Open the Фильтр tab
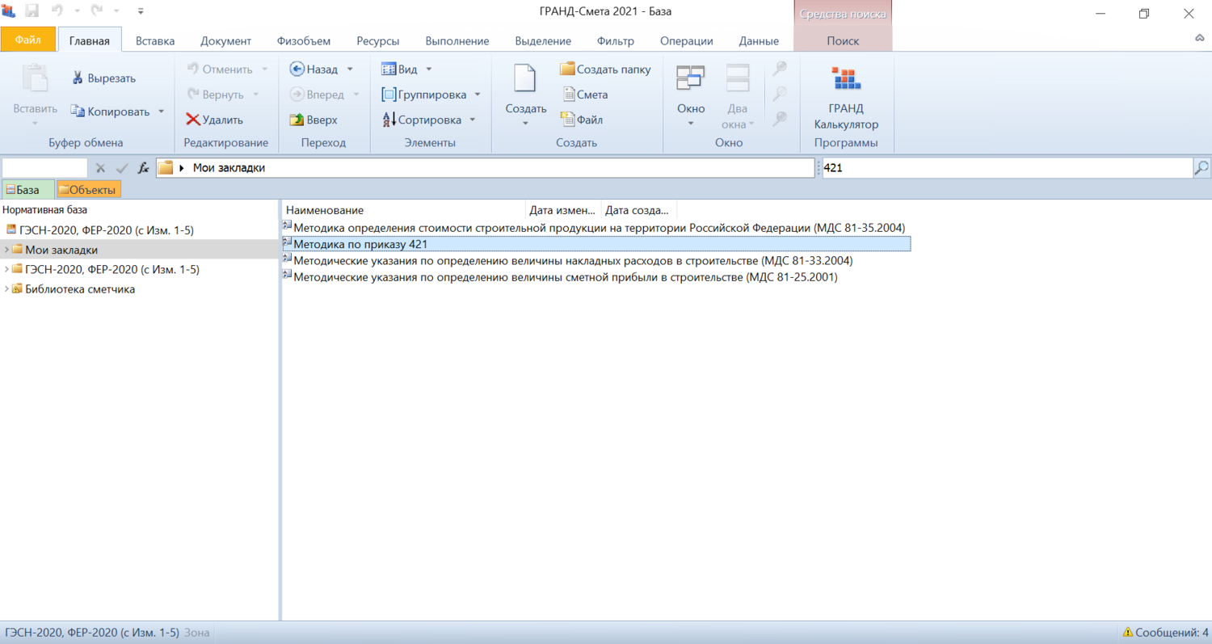Viewport: 1212px width, 644px height. coord(616,40)
